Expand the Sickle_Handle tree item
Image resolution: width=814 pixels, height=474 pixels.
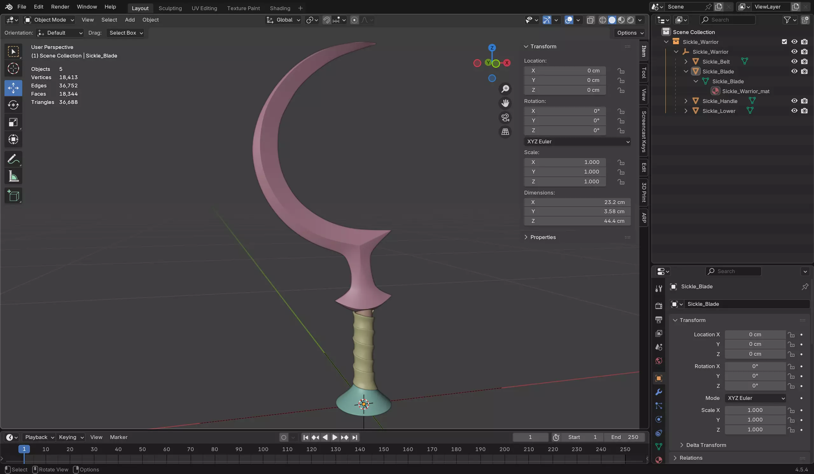[x=686, y=101]
